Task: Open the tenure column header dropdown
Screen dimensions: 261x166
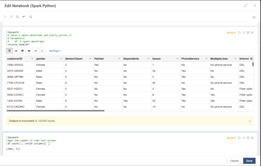Action: pos(177,59)
